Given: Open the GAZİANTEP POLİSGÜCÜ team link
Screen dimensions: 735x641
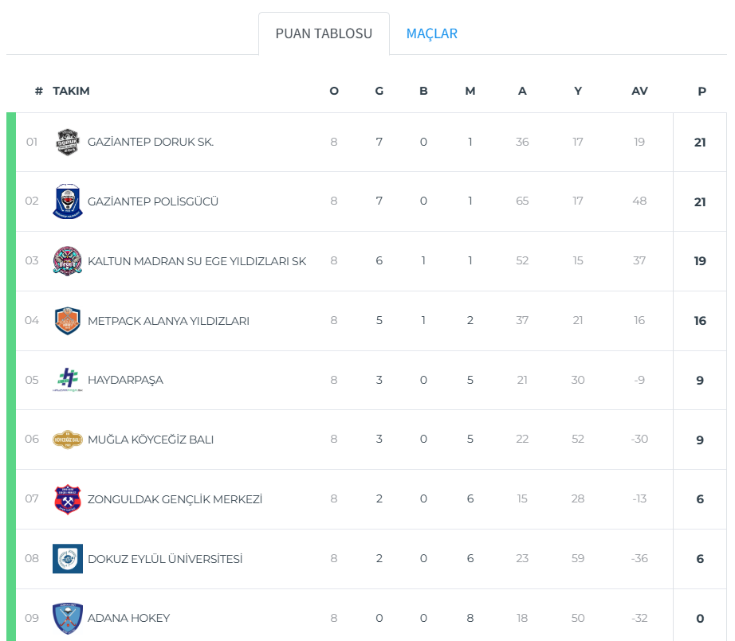Looking at the screenshot, I should 153,201.
